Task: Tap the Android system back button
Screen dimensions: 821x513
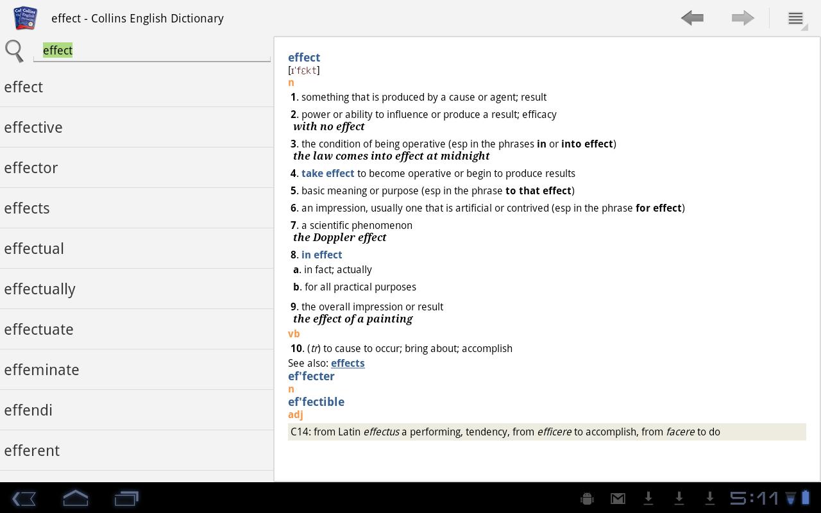Action: pyautogui.click(x=24, y=498)
